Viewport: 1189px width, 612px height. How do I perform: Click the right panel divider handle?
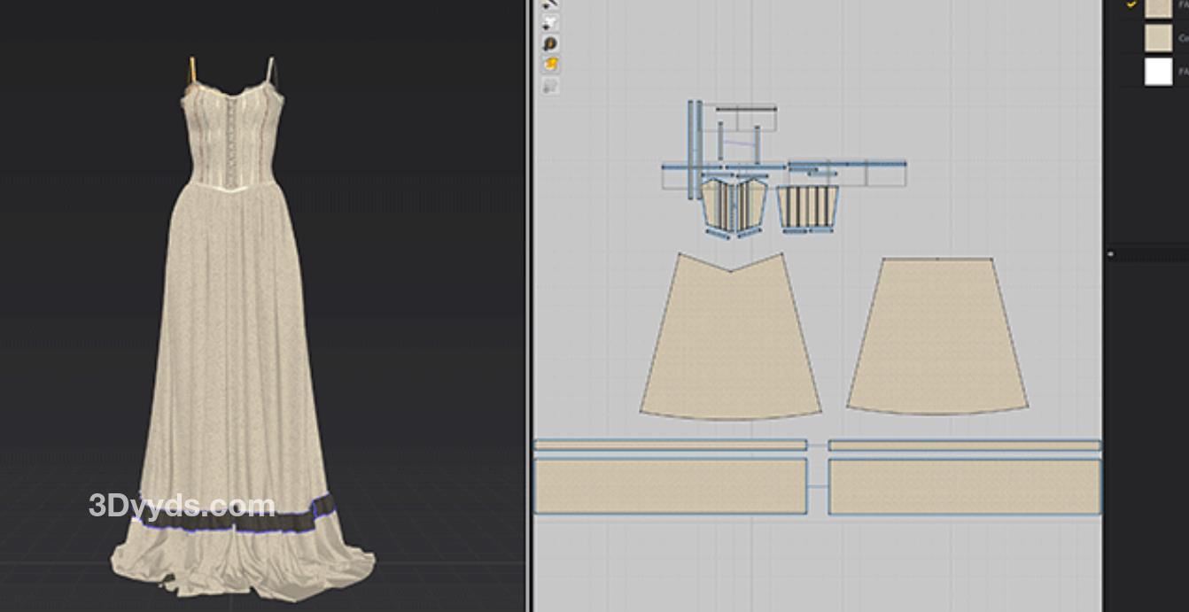pos(1110,254)
